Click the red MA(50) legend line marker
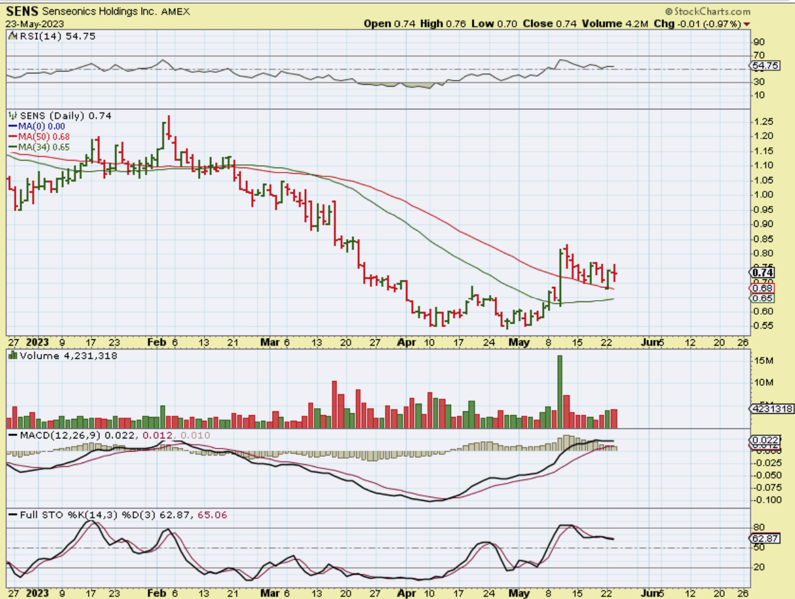 click(x=13, y=136)
